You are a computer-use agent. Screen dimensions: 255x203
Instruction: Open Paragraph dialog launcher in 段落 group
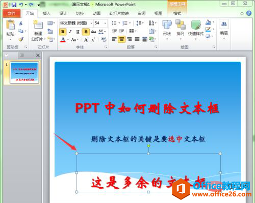[x=156, y=47]
